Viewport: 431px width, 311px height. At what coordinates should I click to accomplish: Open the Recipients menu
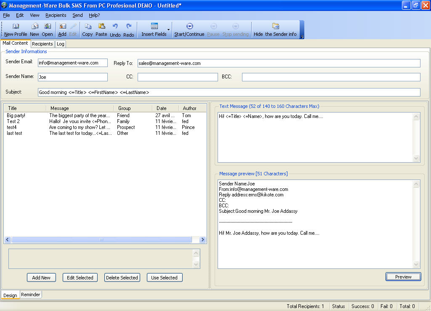(x=56, y=15)
